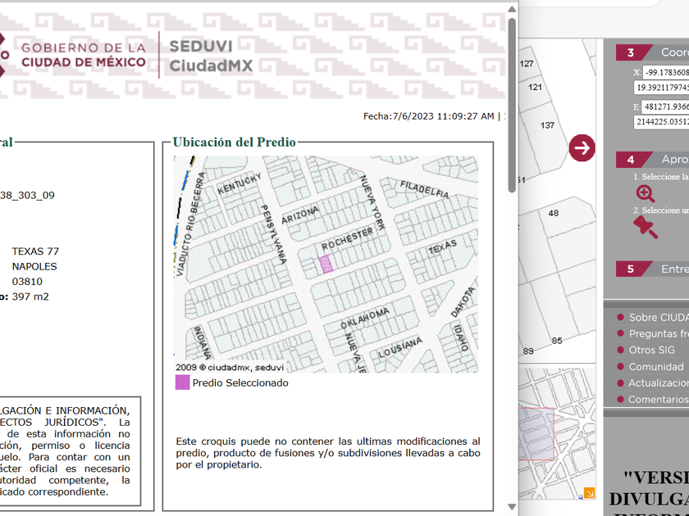Click the field showing 19.3921179745
689x516 pixels.
coord(661,88)
